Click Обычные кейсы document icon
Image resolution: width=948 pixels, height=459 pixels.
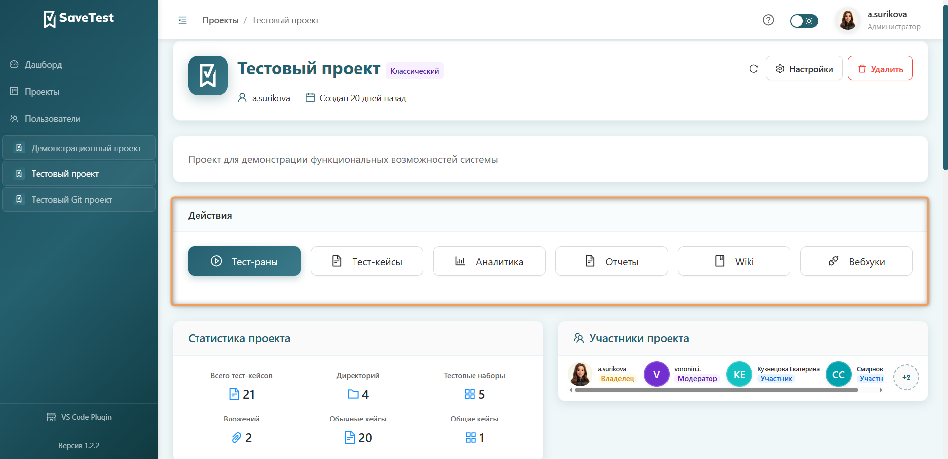(350, 438)
